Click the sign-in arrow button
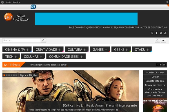The image size is (169, 112). tap(163, 40)
